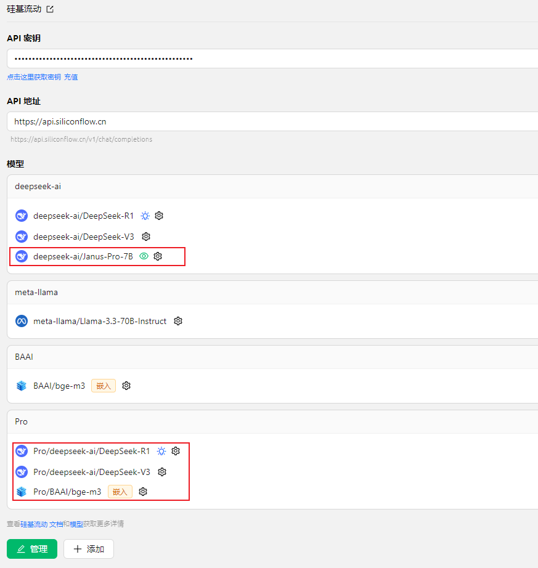Open the 文档 link at bottom
The height and width of the screenshot is (568, 538).
click(x=56, y=524)
